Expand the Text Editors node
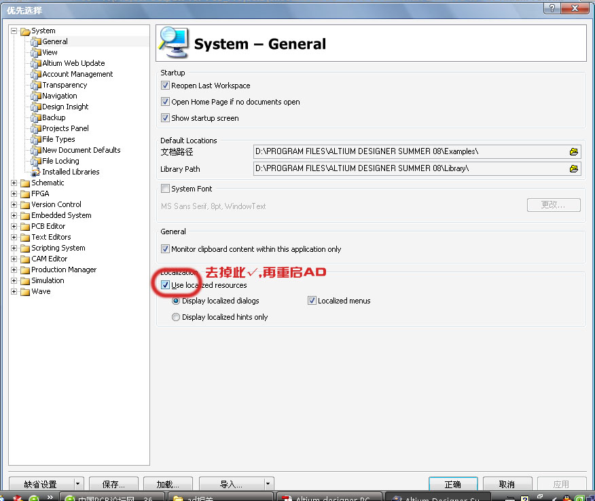Image resolution: width=595 pixels, height=501 pixels. [14, 238]
